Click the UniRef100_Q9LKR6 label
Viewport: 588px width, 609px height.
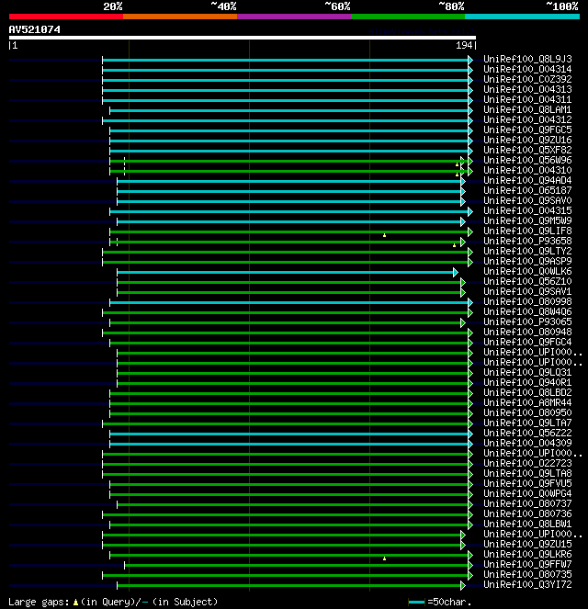527,554
